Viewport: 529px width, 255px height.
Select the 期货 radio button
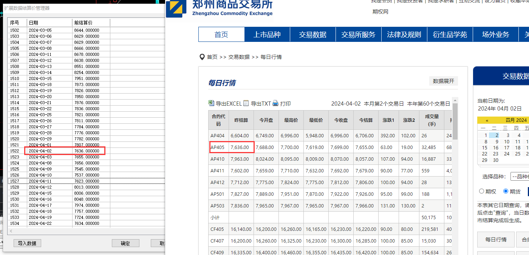506,191
